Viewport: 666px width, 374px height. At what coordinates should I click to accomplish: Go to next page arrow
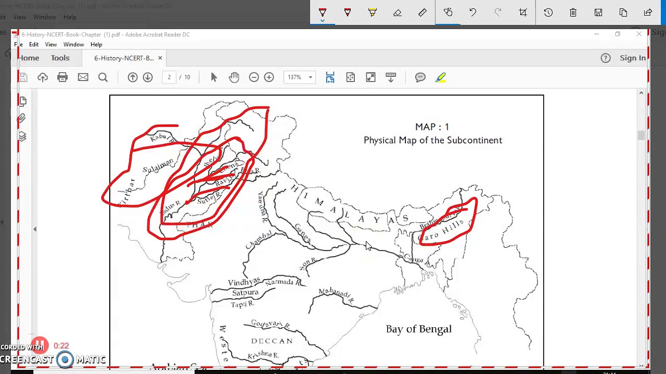pos(148,77)
